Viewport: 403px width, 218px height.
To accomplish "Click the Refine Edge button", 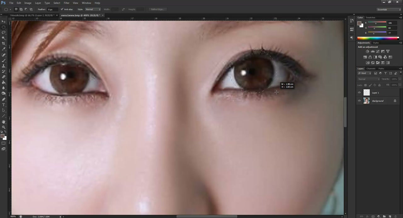I will (x=158, y=9).
